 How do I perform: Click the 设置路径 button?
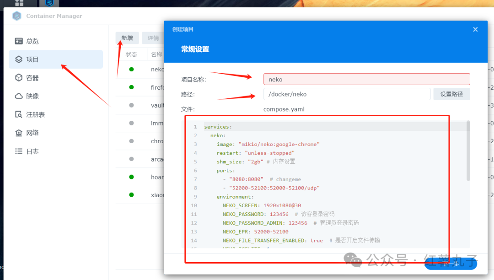pos(451,94)
